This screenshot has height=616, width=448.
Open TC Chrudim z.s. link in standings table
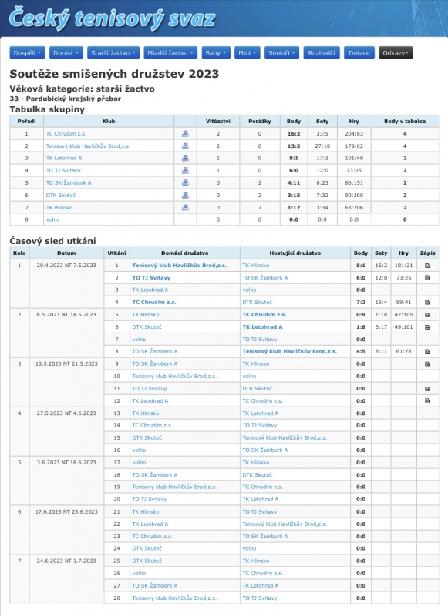click(66, 133)
